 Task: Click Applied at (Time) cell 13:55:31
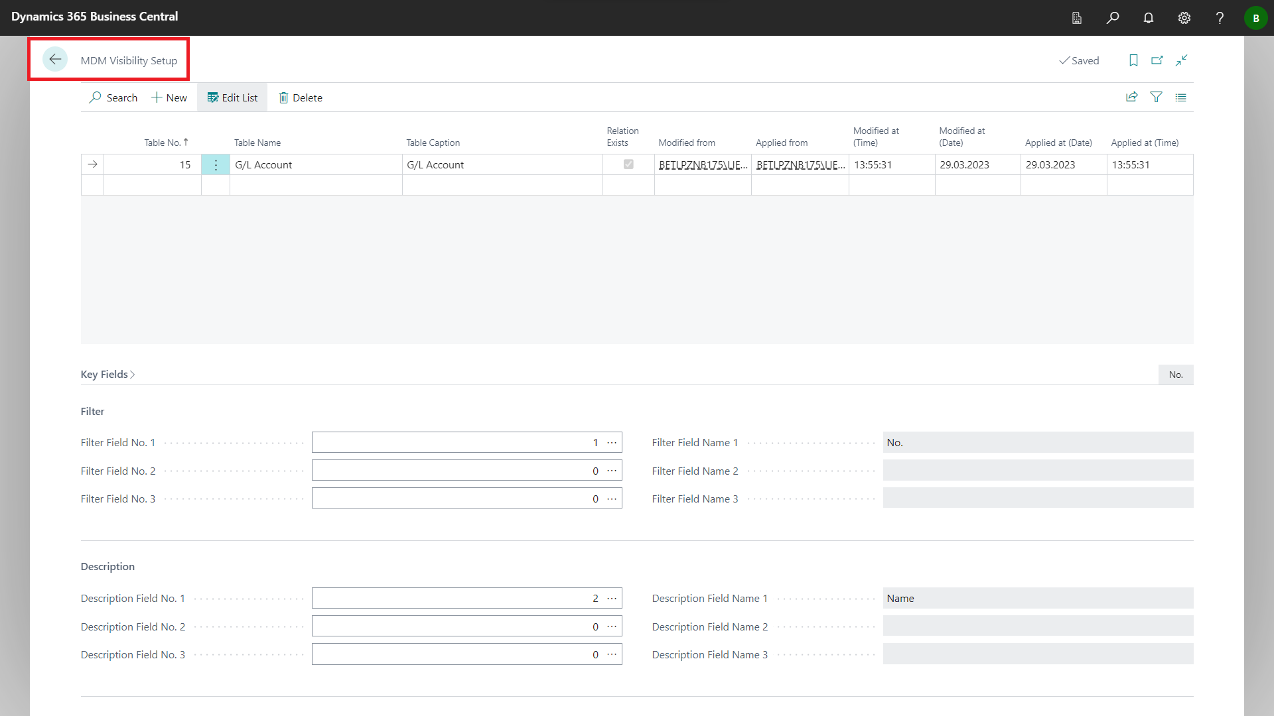(1150, 164)
